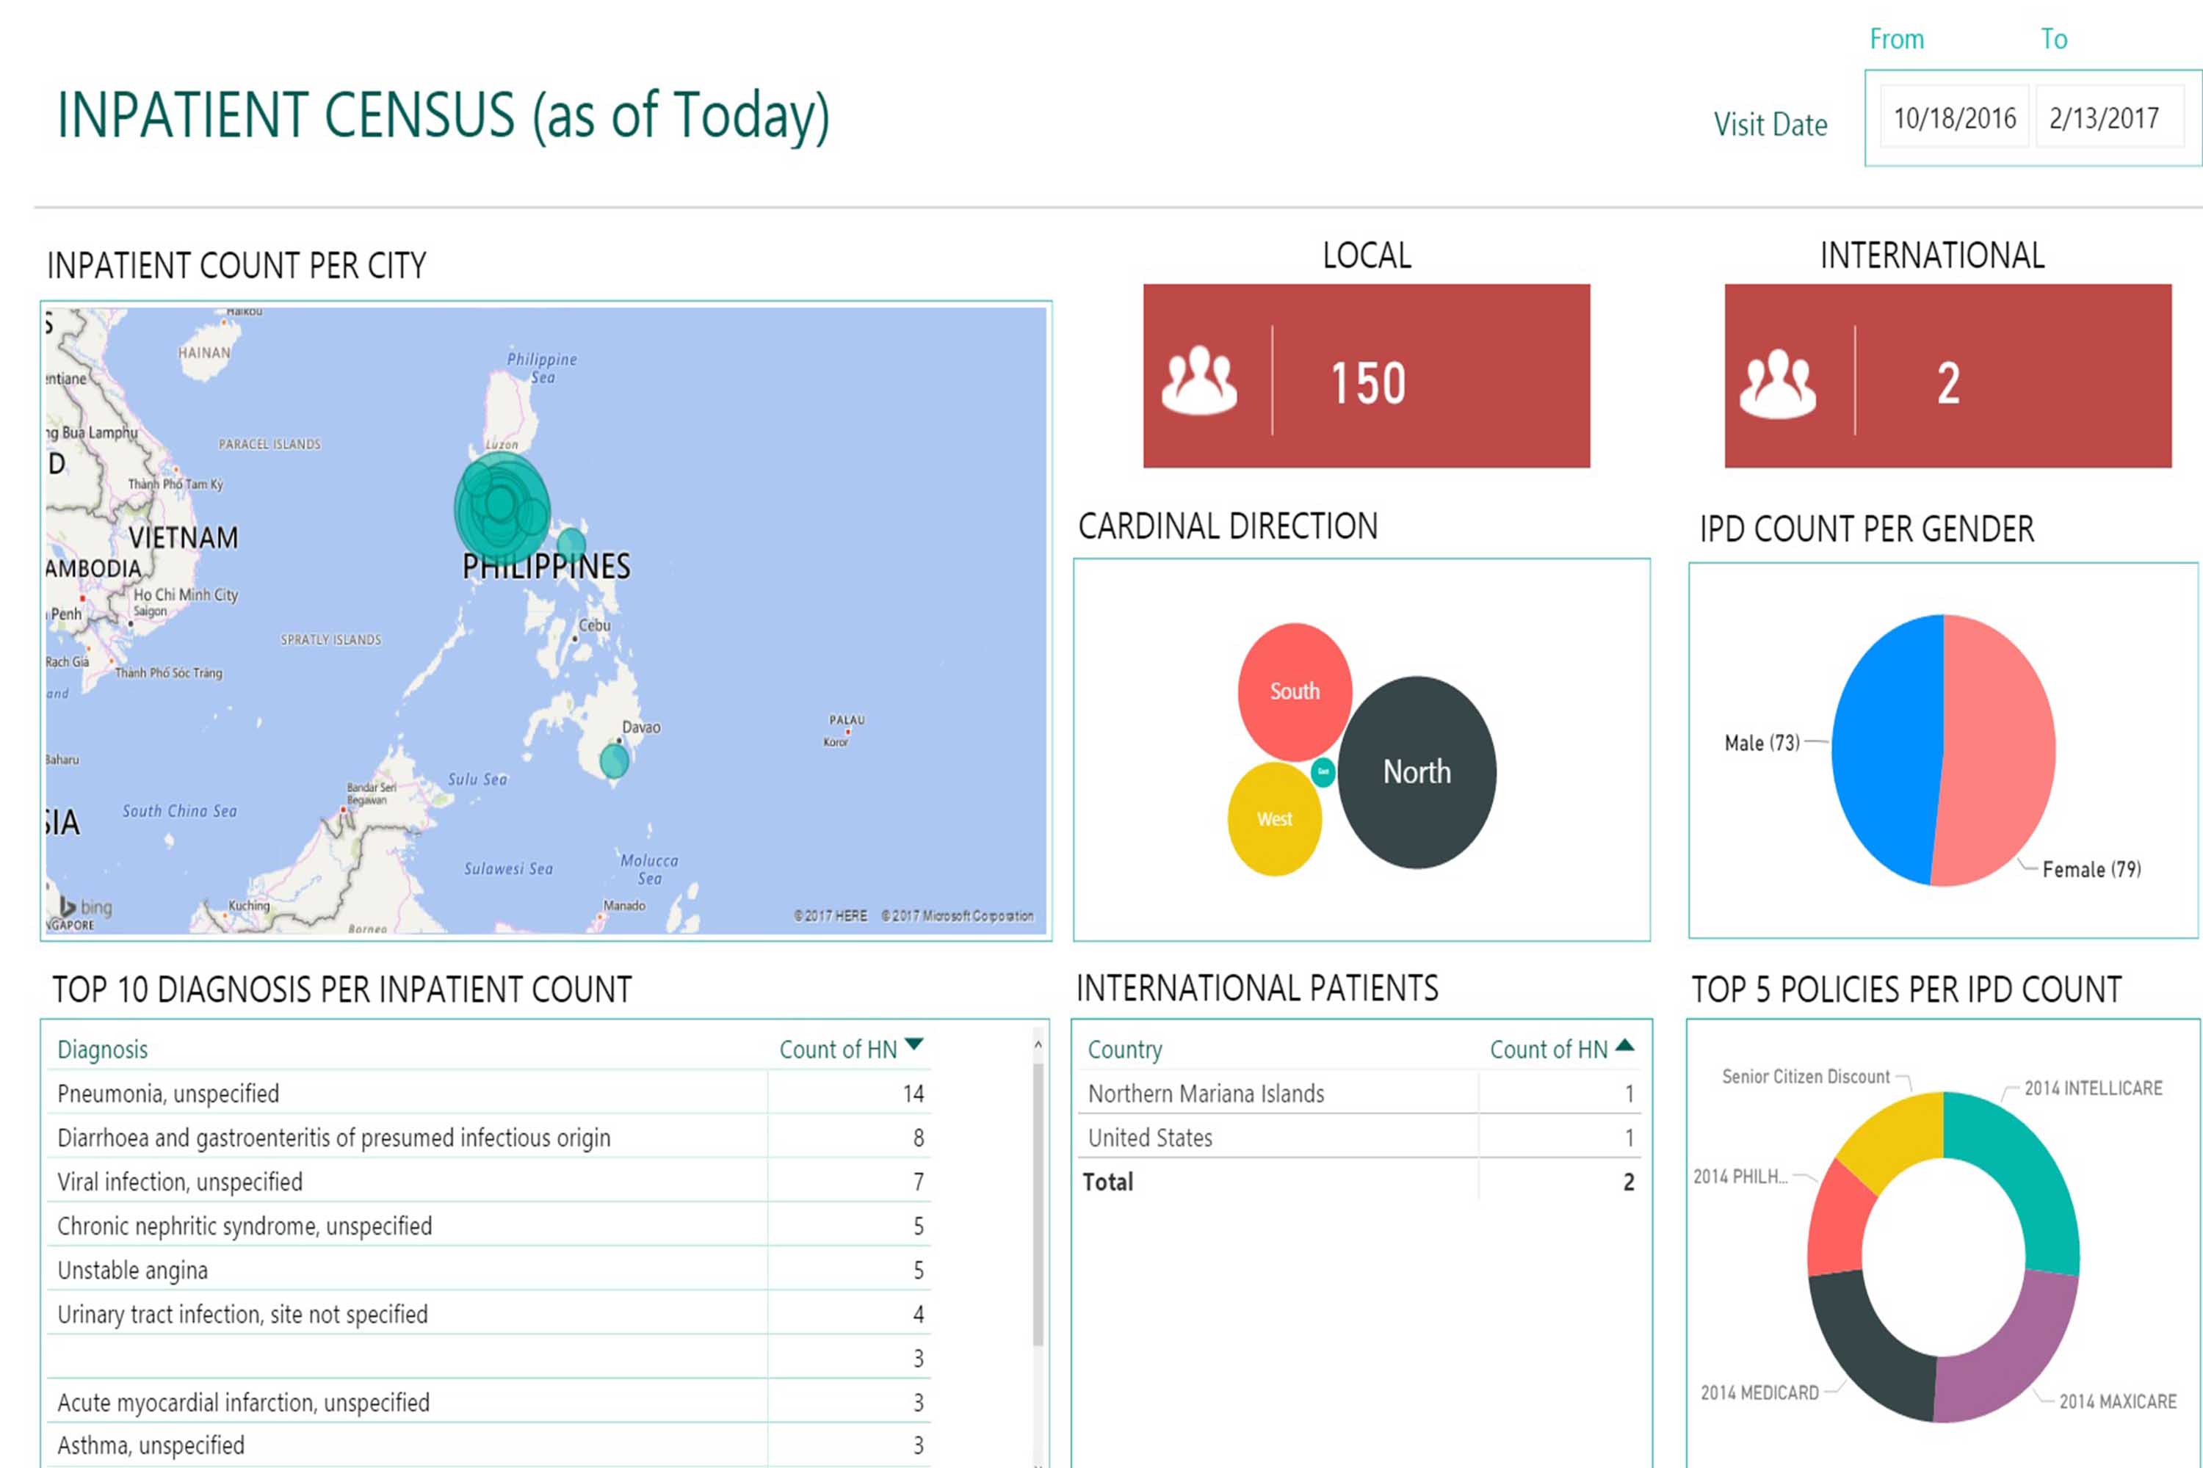Click the Bing logo on the map
2203x1468 pixels.
coord(85,906)
